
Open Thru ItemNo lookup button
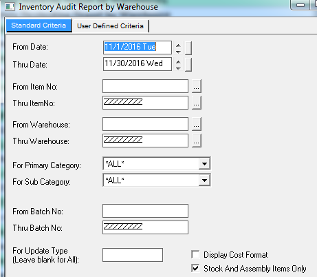pyautogui.click(x=197, y=103)
